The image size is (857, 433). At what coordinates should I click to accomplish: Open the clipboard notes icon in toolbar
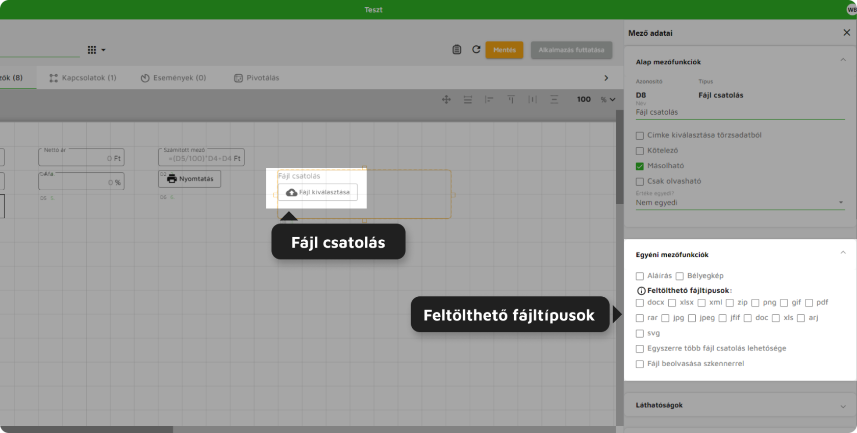pos(457,49)
